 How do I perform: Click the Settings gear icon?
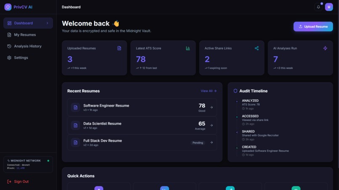(x=9, y=57)
